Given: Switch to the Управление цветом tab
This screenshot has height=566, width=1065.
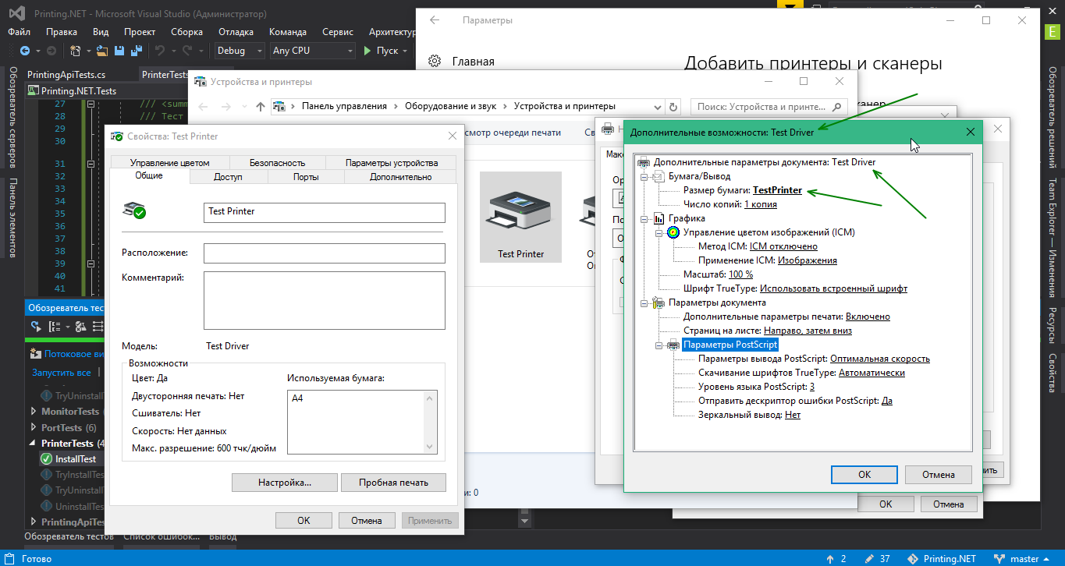Looking at the screenshot, I should (170, 163).
